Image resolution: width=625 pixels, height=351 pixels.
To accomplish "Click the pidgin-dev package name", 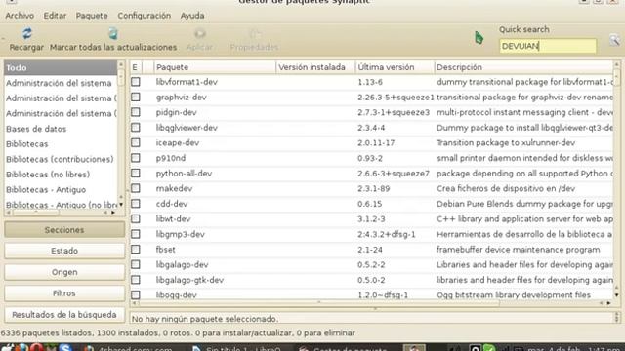I will 176,113.
